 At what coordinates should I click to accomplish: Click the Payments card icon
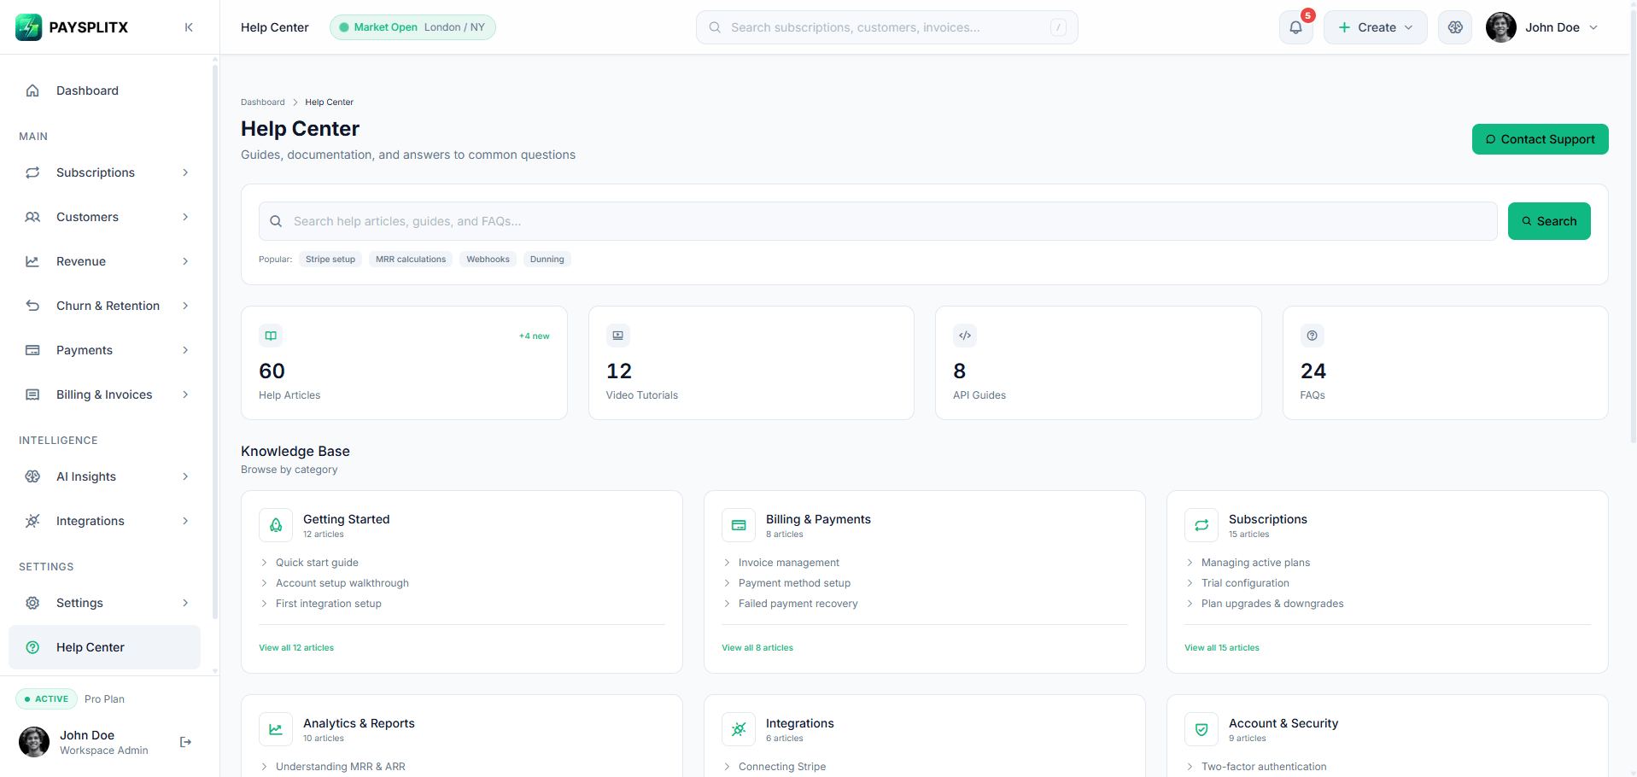pyautogui.click(x=32, y=350)
